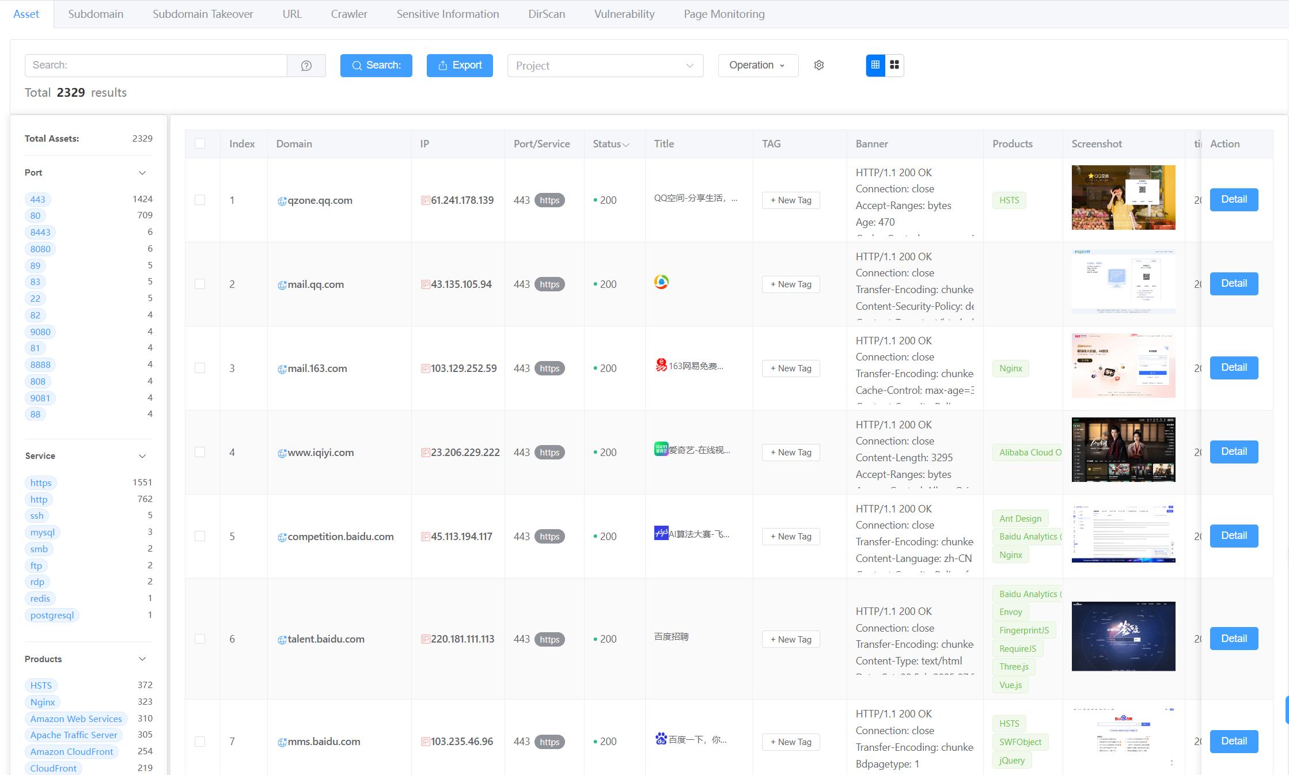Add New Tag for www.iqiyi.com
Viewport: 1289px width, 775px height.
coord(791,453)
